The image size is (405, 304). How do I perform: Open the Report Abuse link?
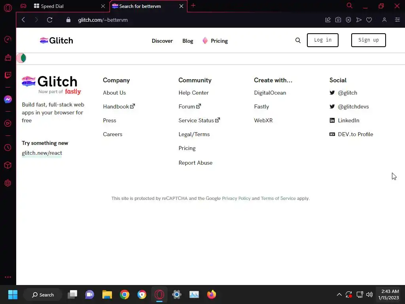195,163
